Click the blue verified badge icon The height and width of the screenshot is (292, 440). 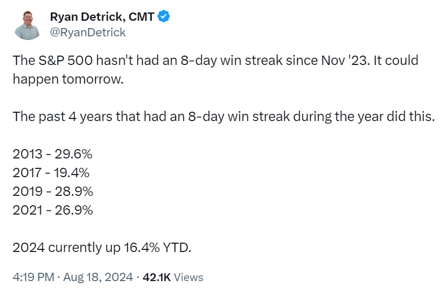(164, 16)
